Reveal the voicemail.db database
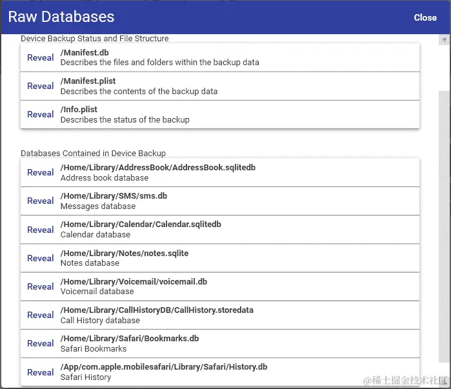The height and width of the screenshot is (389, 451). [x=40, y=286]
